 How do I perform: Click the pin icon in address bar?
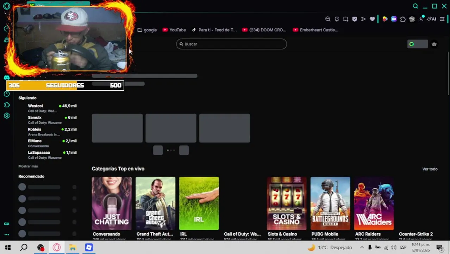tap(337, 19)
